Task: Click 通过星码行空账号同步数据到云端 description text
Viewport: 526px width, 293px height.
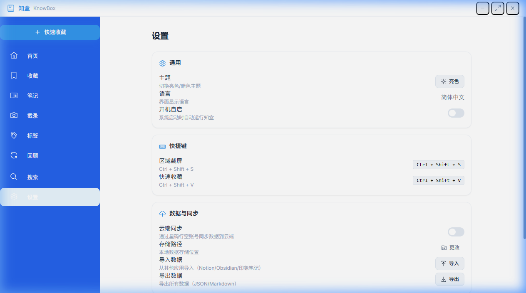Action: tap(196, 236)
